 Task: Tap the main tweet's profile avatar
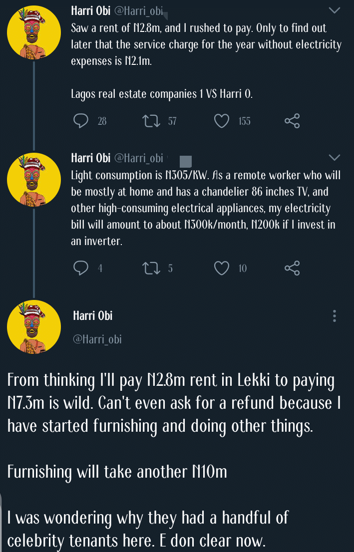pyautogui.click(x=34, y=327)
